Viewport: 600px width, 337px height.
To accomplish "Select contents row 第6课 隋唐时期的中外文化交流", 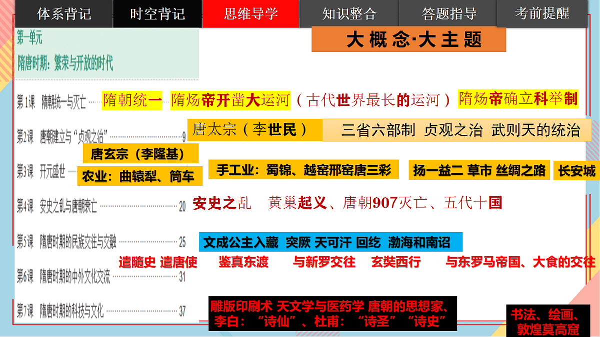I will coord(101,276).
